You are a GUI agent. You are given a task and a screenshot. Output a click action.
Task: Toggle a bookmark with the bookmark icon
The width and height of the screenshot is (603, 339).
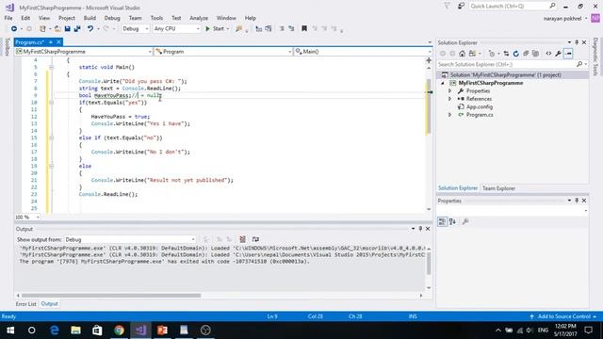click(304, 29)
